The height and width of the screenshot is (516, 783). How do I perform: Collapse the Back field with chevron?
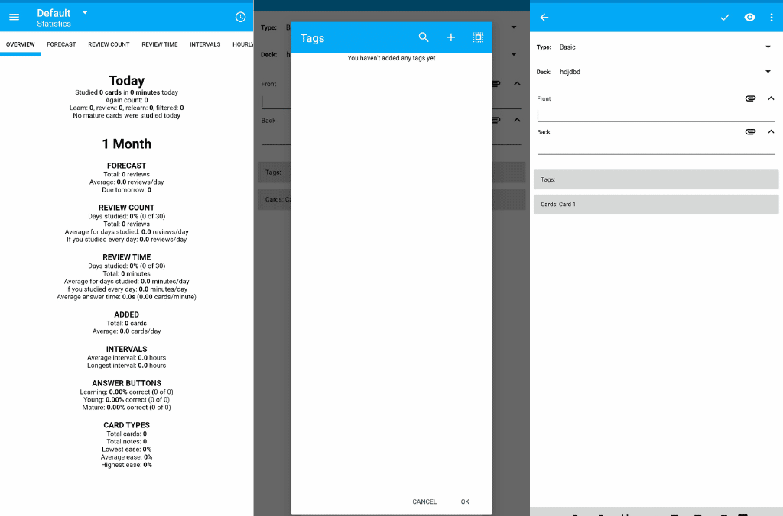point(771,132)
